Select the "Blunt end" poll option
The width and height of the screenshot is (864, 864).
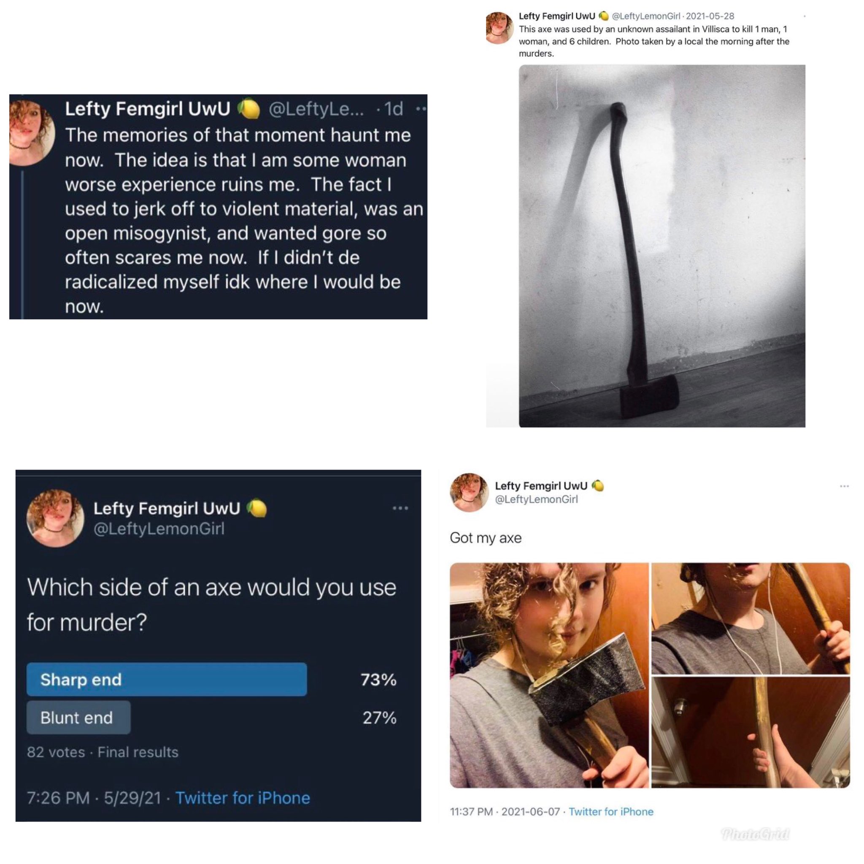[79, 717]
